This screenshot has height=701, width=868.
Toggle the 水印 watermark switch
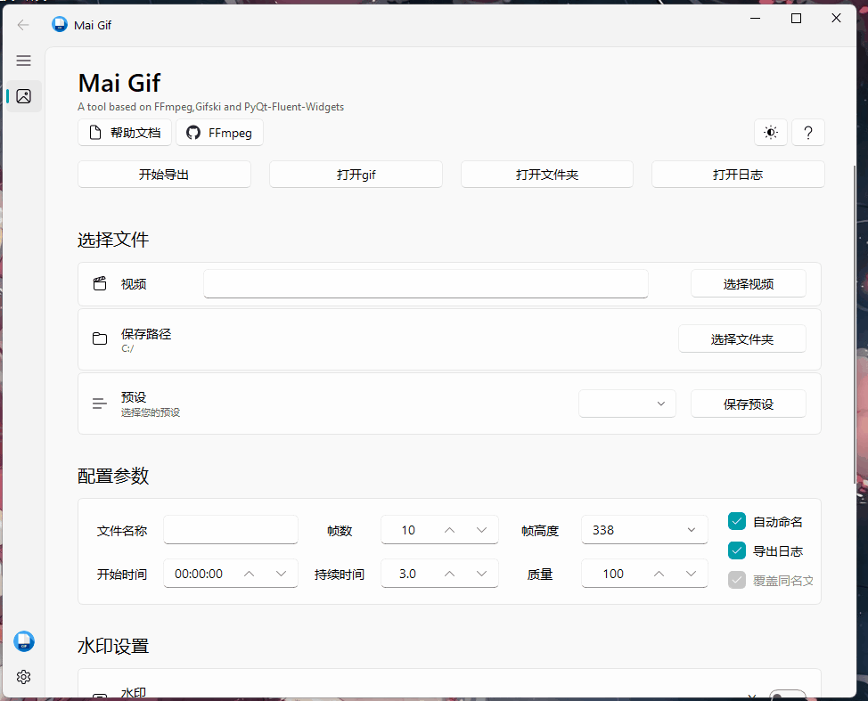787,696
